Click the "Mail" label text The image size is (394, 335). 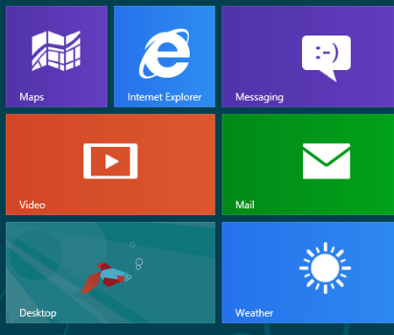(245, 205)
